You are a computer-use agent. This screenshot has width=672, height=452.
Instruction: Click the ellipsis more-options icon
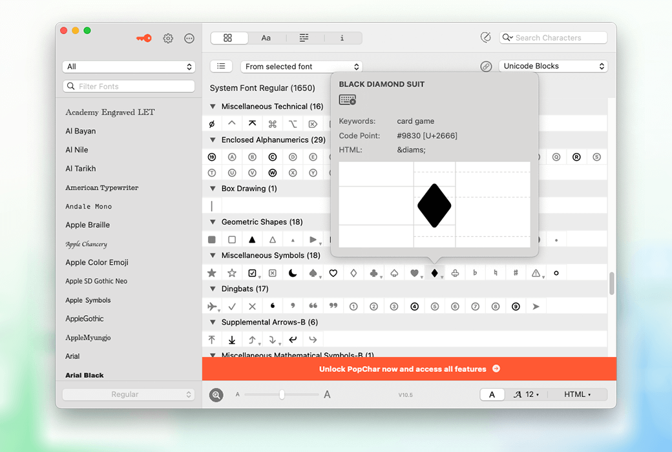coord(189,38)
